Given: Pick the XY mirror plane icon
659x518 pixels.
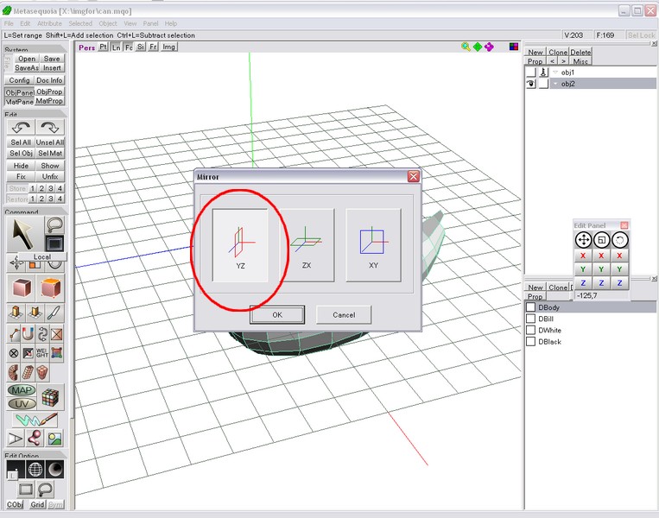Looking at the screenshot, I should [x=373, y=244].
